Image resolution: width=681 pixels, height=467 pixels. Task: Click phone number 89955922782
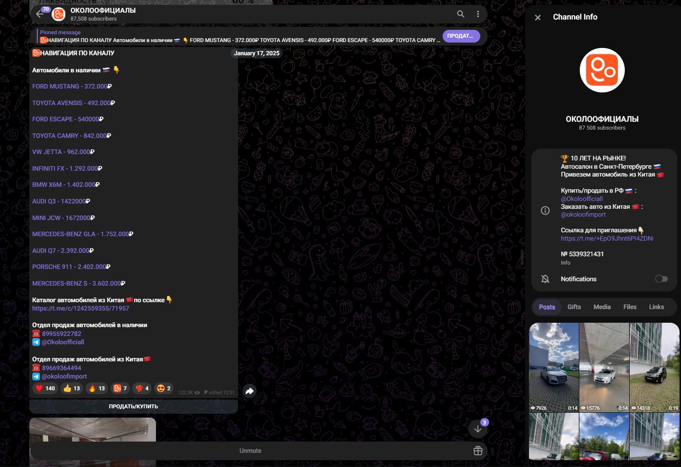pyautogui.click(x=62, y=334)
